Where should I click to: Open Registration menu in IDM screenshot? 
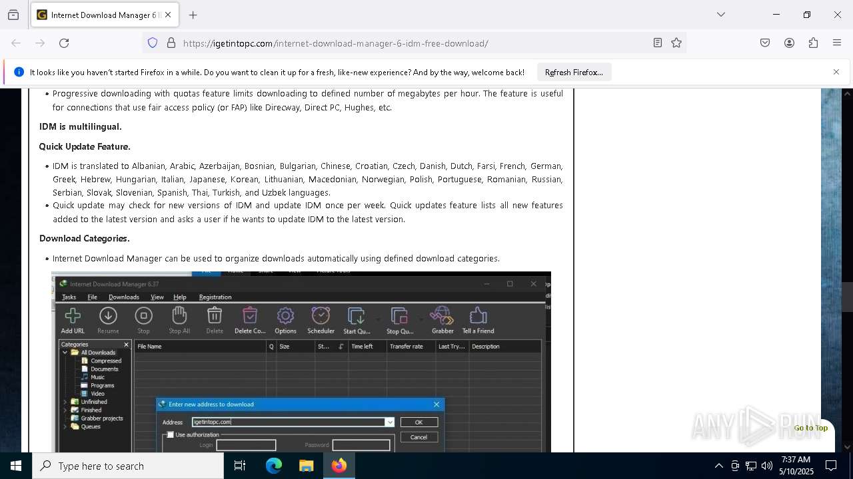pyautogui.click(x=215, y=297)
